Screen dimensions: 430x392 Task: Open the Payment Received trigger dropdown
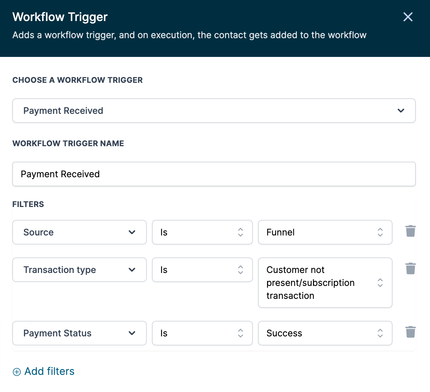[213, 111]
